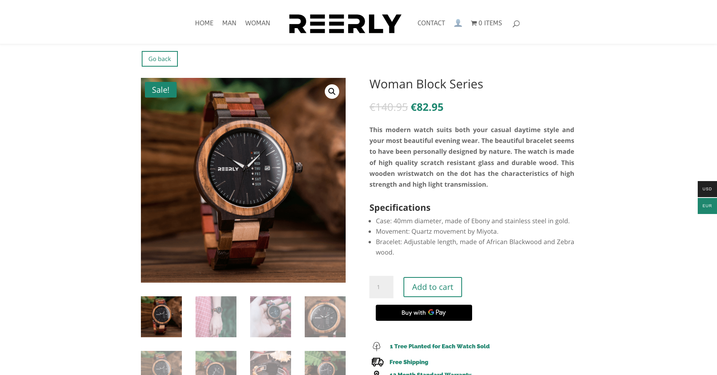Click the Sale! badge on image
The height and width of the screenshot is (375, 717).
point(161,90)
